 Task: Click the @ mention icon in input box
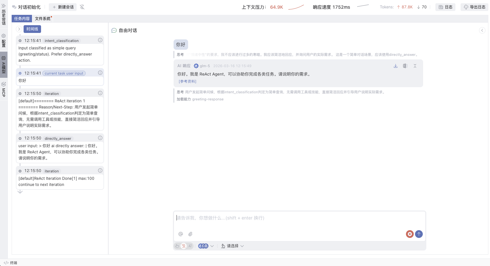coord(181,234)
